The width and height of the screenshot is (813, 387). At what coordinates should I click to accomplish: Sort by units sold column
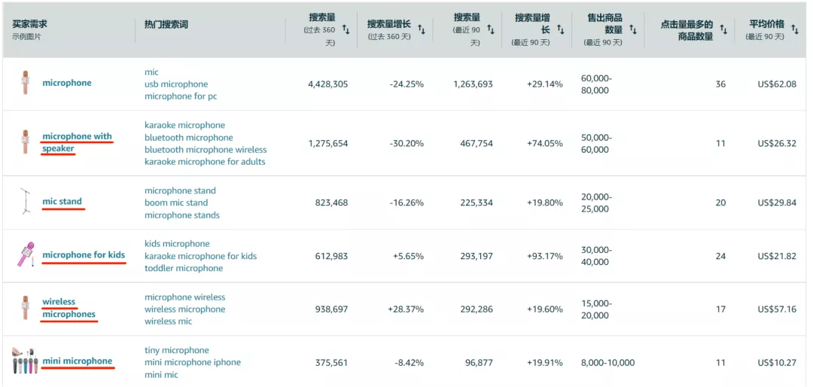tap(633, 29)
